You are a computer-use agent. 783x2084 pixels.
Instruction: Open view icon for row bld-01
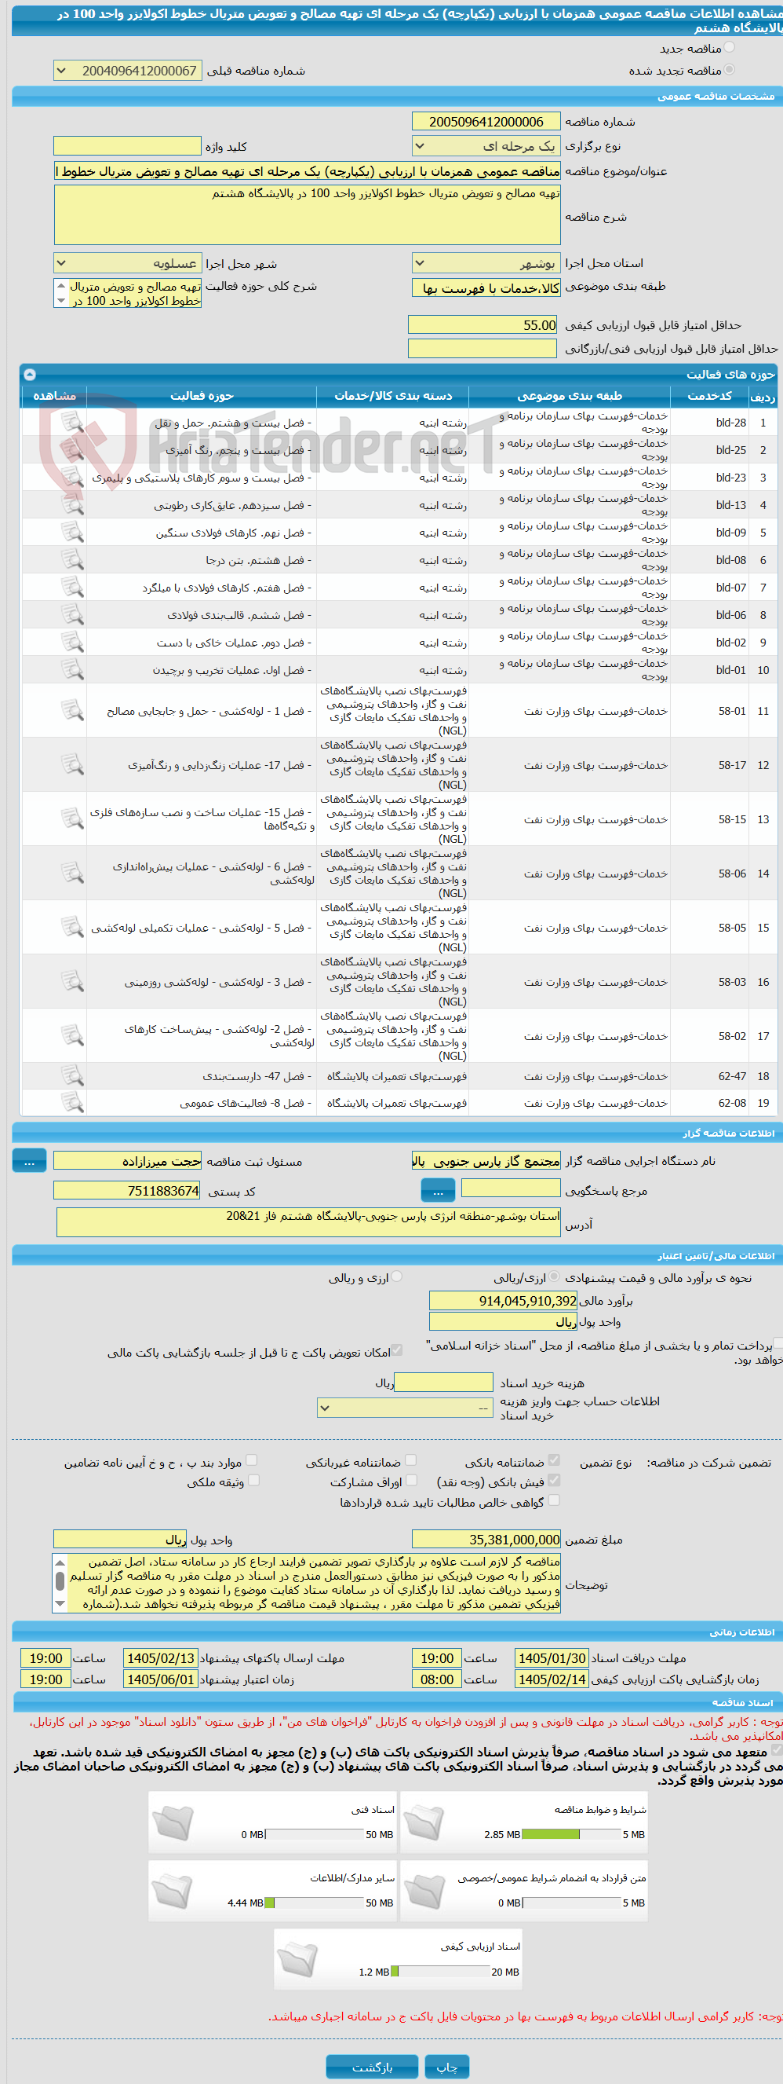[73, 670]
